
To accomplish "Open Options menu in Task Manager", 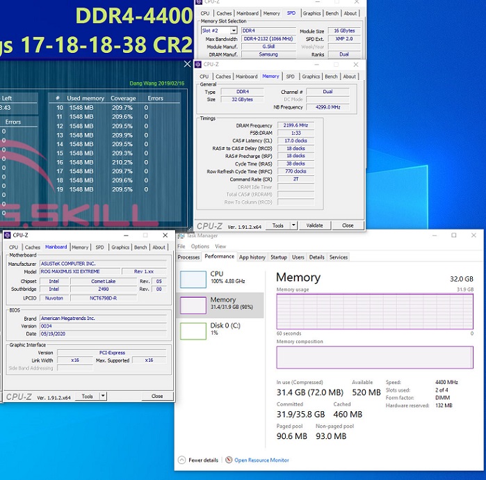I will [200, 246].
